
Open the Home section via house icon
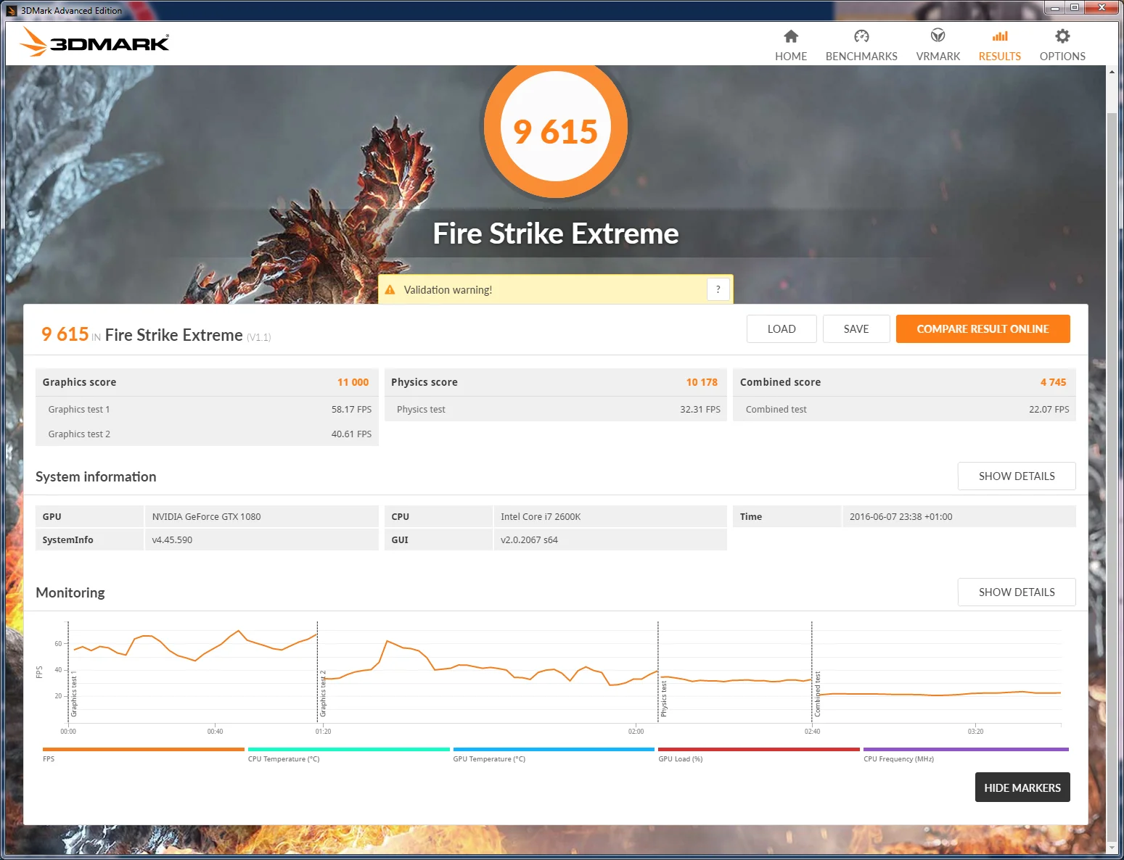[x=791, y=36]
